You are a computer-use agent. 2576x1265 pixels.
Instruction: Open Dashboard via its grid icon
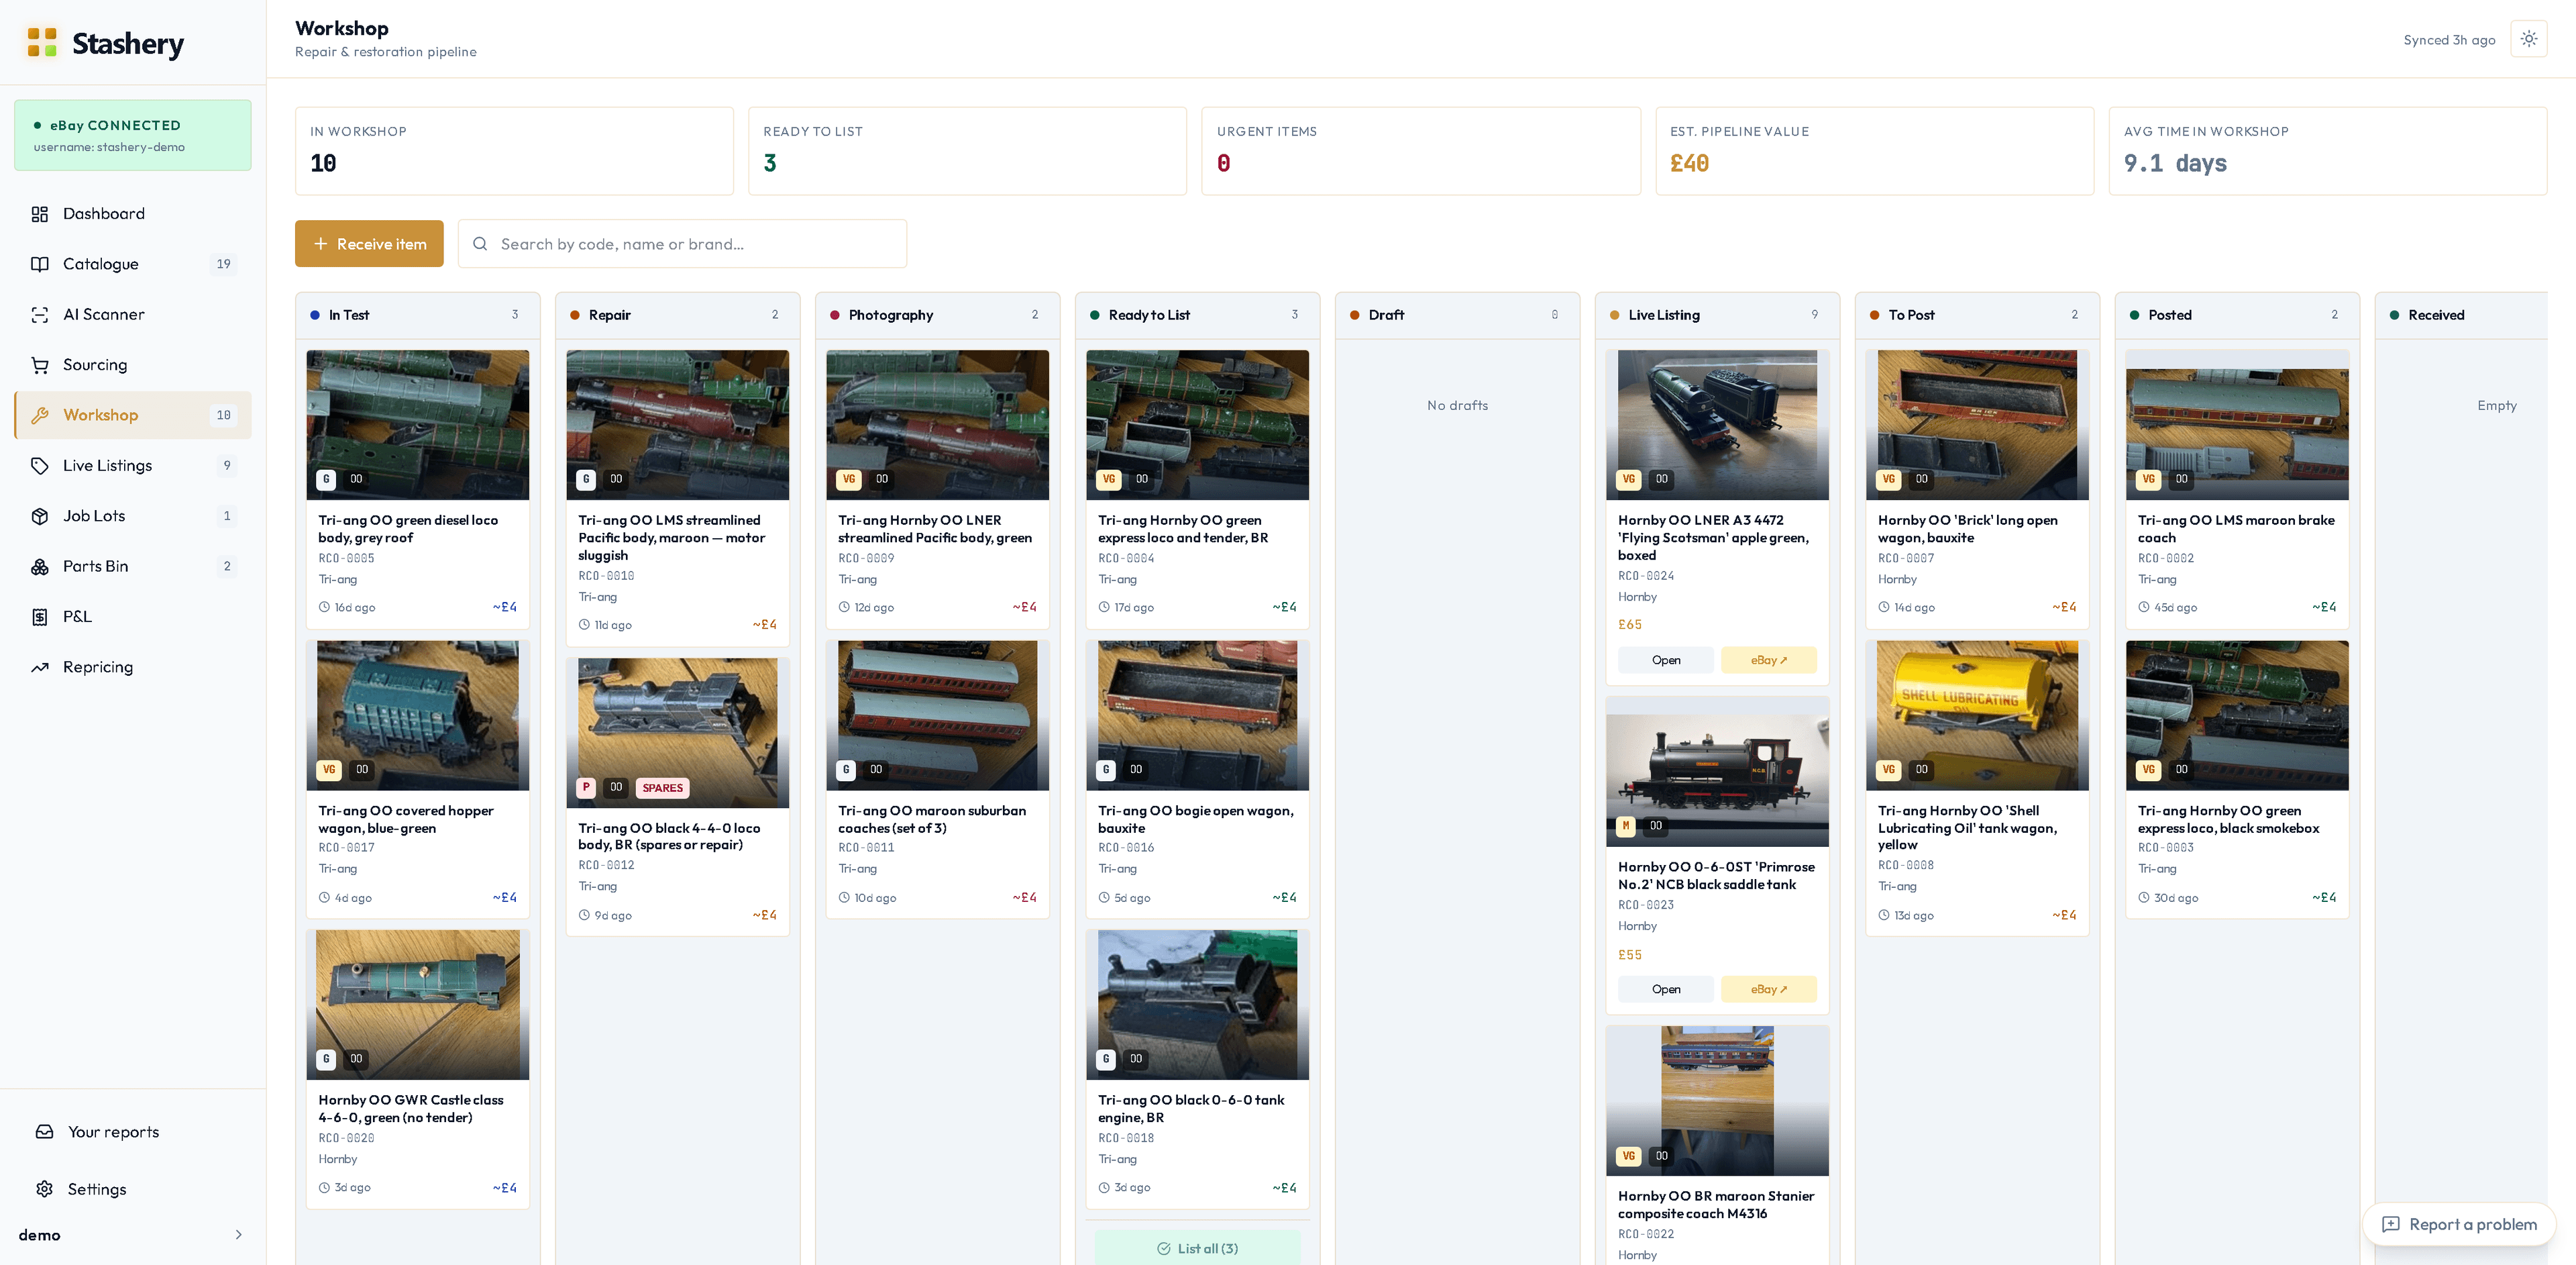click(x=40, y=214)
